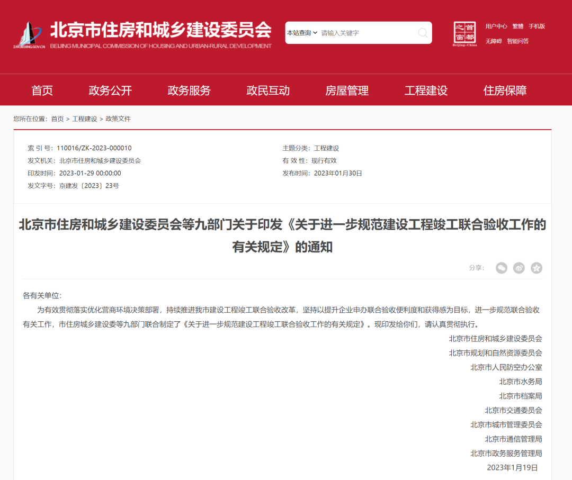
Task: Select the 政民互动 menu item
Action: pyautogui.click(x=267, y=90)
